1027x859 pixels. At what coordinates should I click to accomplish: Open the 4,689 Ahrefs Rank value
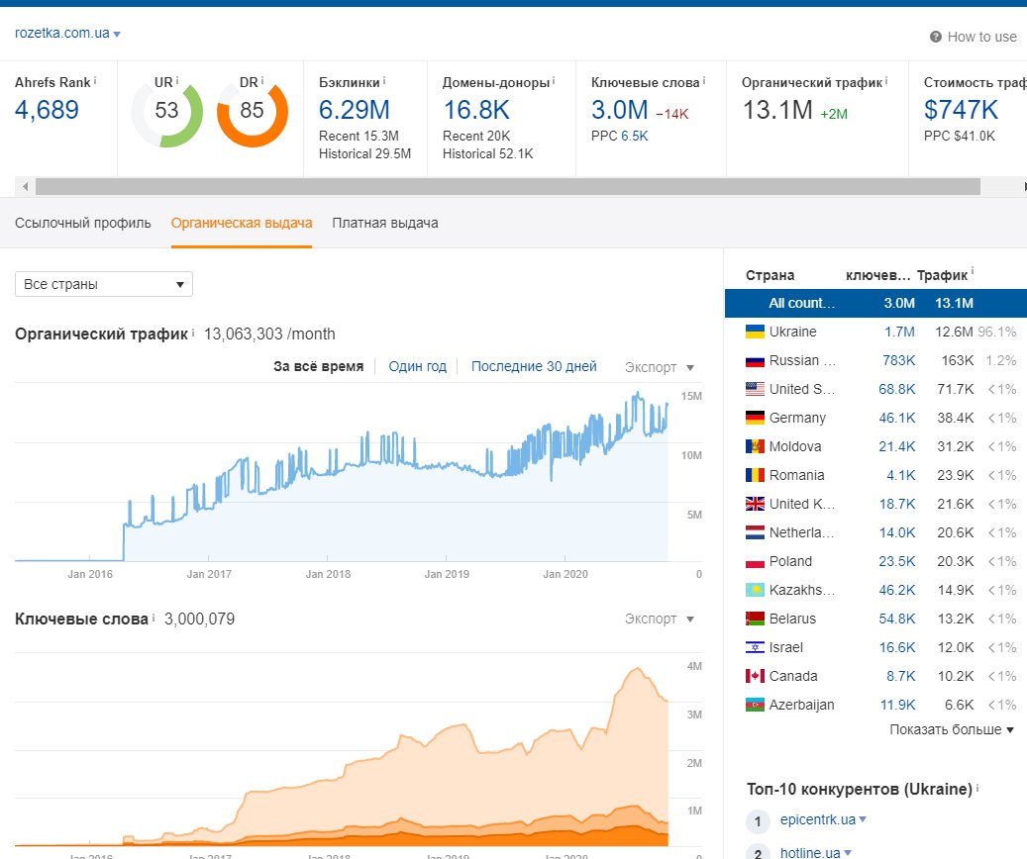[x=47, y=110]
